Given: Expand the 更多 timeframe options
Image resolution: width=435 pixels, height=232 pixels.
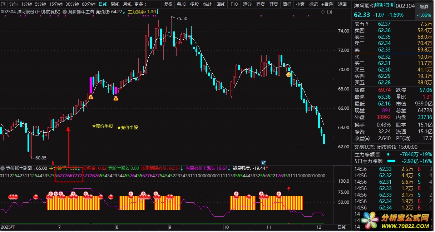Looking at the screenshot, I should coord(140,4).
